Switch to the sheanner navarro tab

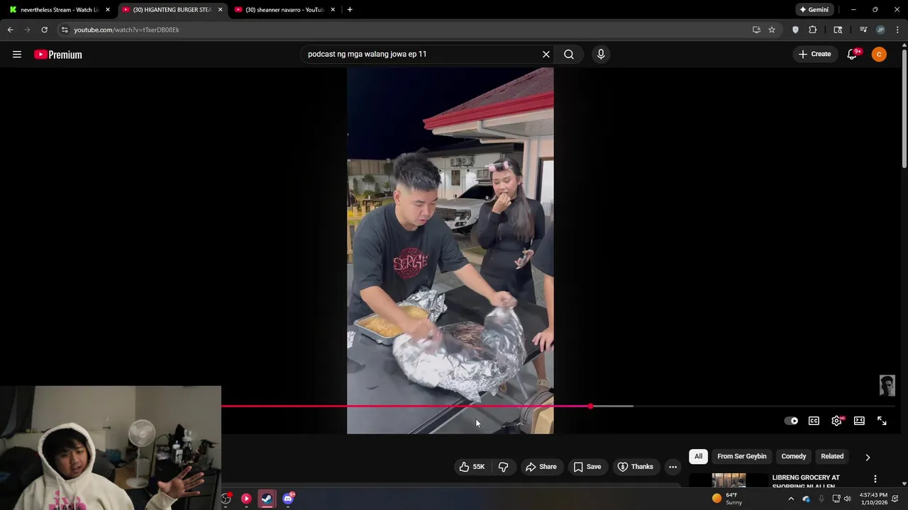[x=284, y=10]
